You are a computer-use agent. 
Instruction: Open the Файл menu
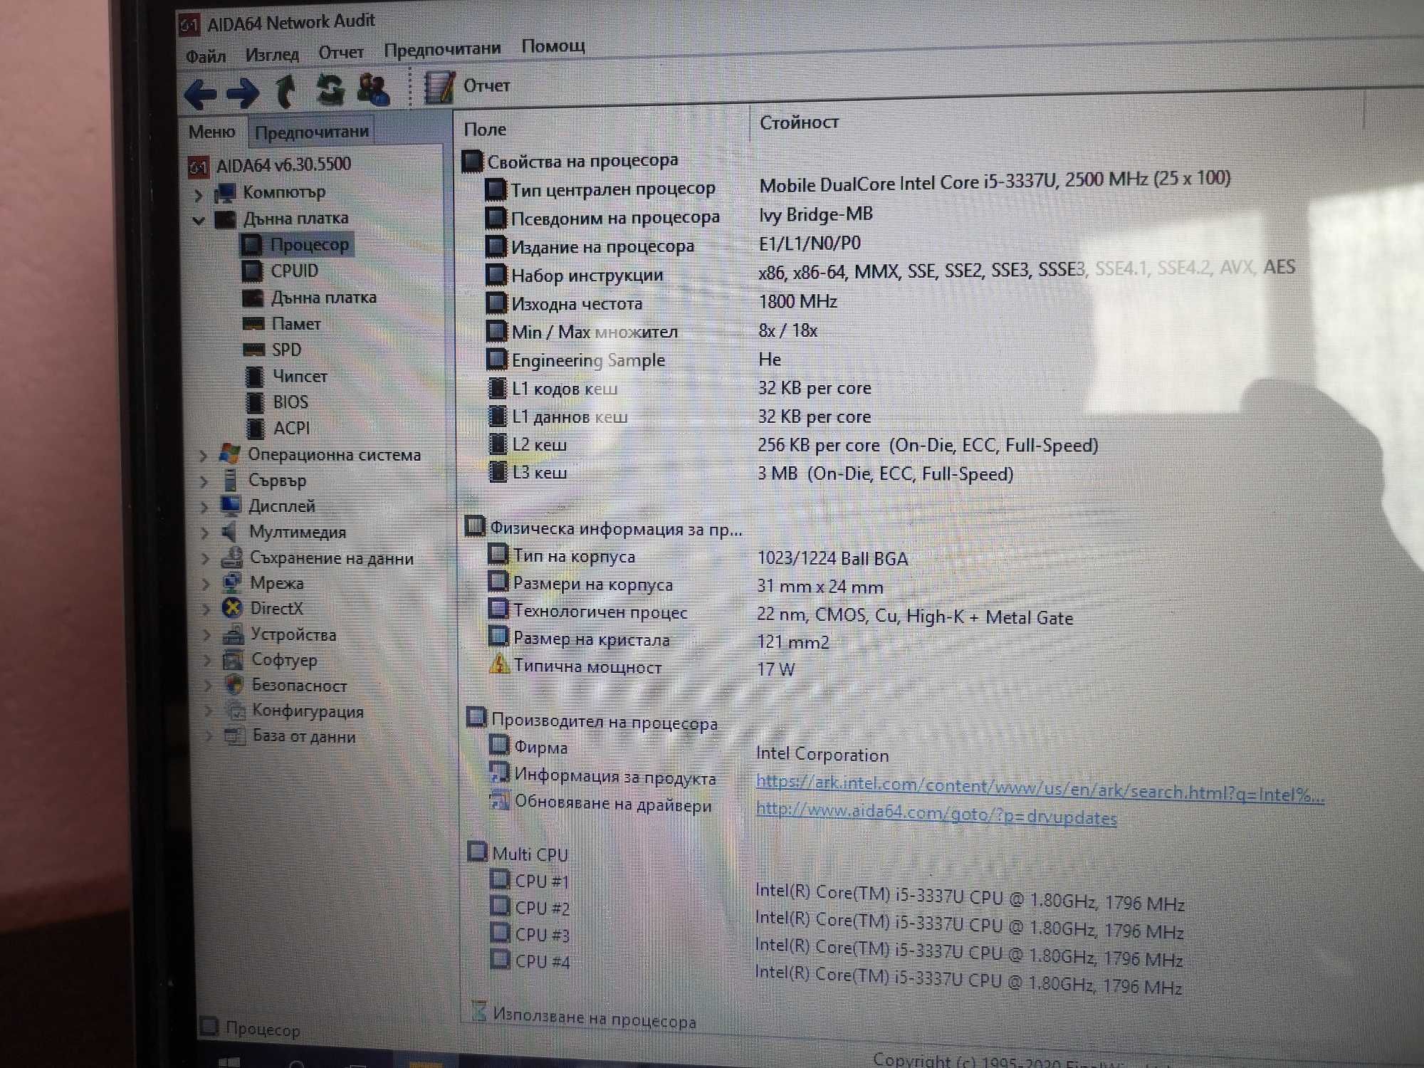tap(206, 56)
